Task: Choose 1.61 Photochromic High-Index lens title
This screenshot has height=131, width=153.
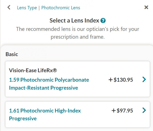Action: click(45, 110)
